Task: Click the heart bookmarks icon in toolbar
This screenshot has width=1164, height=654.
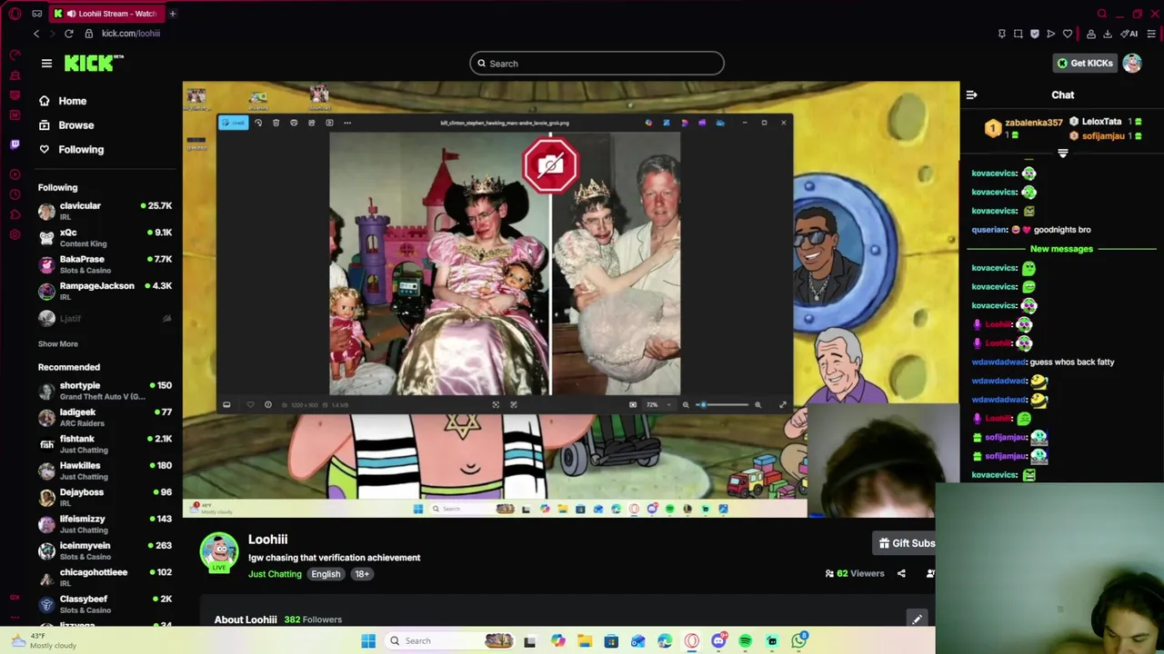Action: coord(1068,34)
